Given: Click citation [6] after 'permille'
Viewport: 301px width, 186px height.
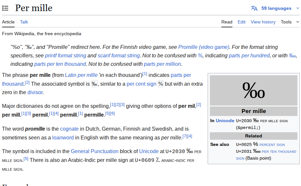Looking at the screenshot, I should point(113,113).
